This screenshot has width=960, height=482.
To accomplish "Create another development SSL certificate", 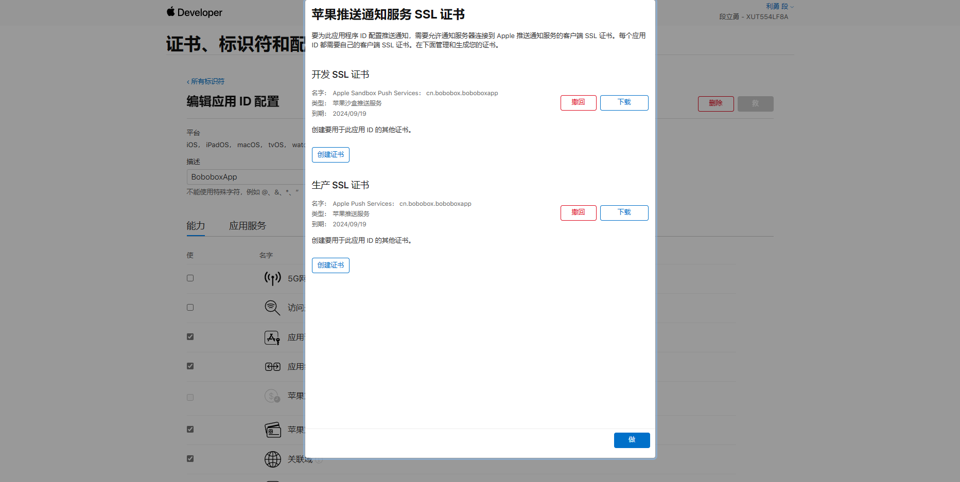I will (330, 155).
